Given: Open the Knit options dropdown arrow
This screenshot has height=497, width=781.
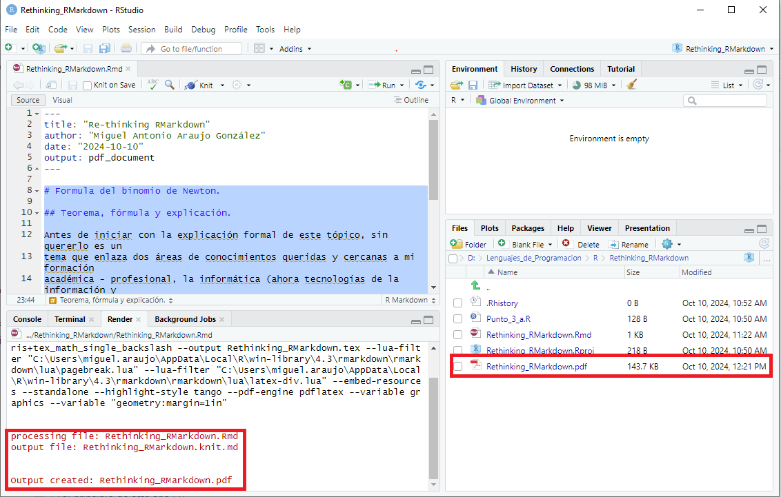Looking at the screenshot, I should pyautogui.click(x=222, y=85).
